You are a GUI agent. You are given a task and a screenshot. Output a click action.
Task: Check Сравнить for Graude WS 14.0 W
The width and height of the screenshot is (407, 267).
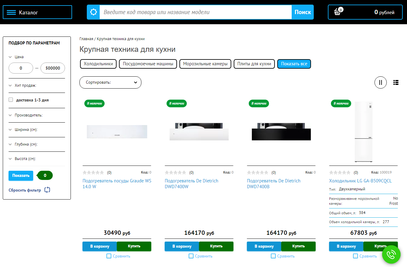[109, 256]
